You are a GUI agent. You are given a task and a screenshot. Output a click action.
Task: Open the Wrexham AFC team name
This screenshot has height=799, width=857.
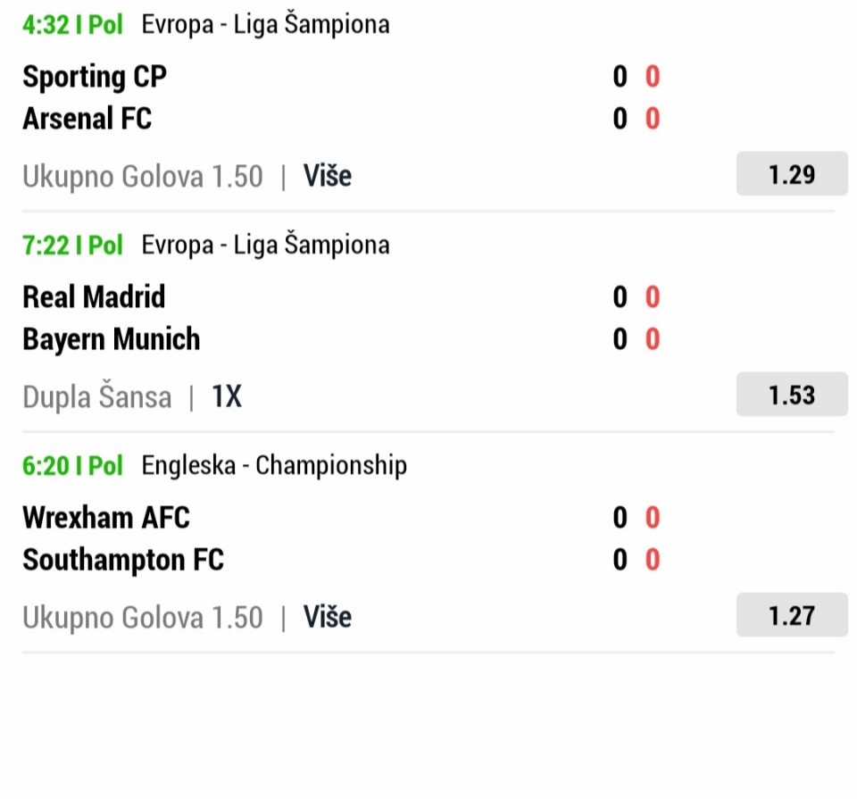coord(106,518)
